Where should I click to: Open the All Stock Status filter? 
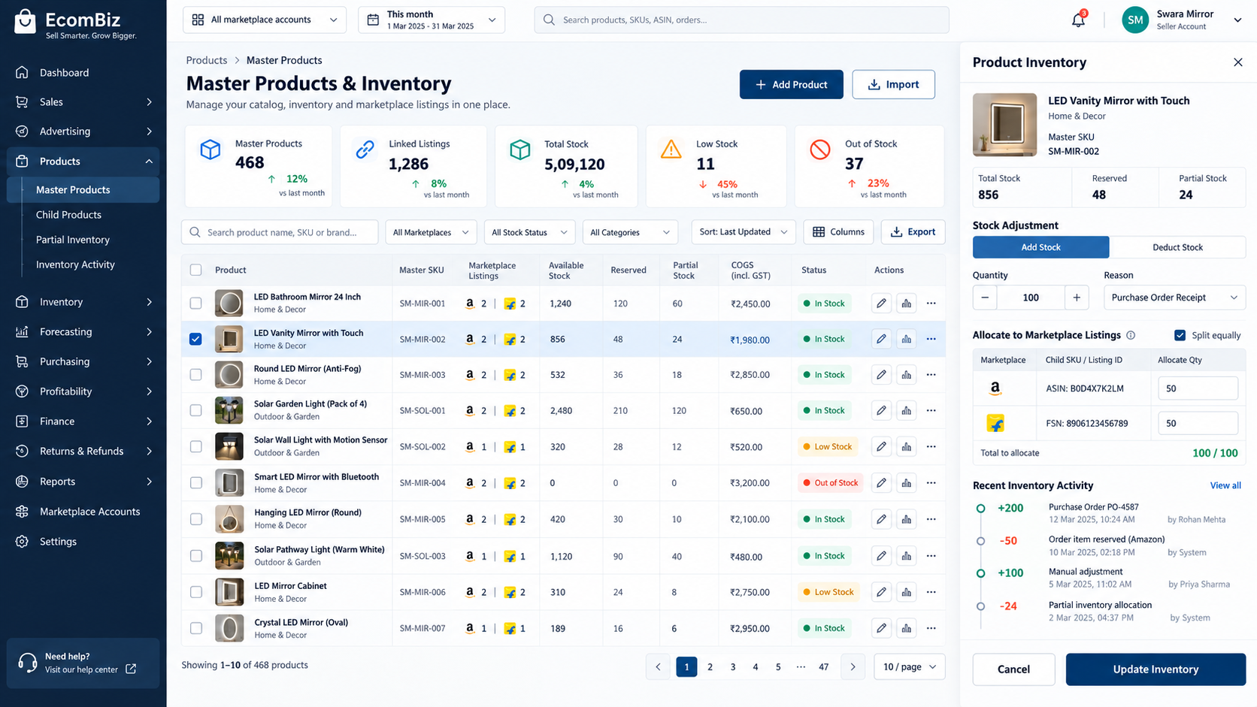point(529,232)
